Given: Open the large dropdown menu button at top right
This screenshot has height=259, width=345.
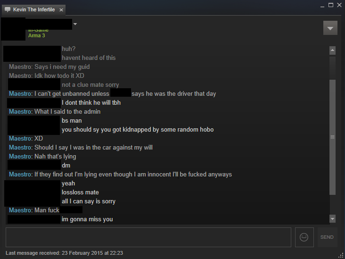Looking at the screenshot, I should 330,28.
